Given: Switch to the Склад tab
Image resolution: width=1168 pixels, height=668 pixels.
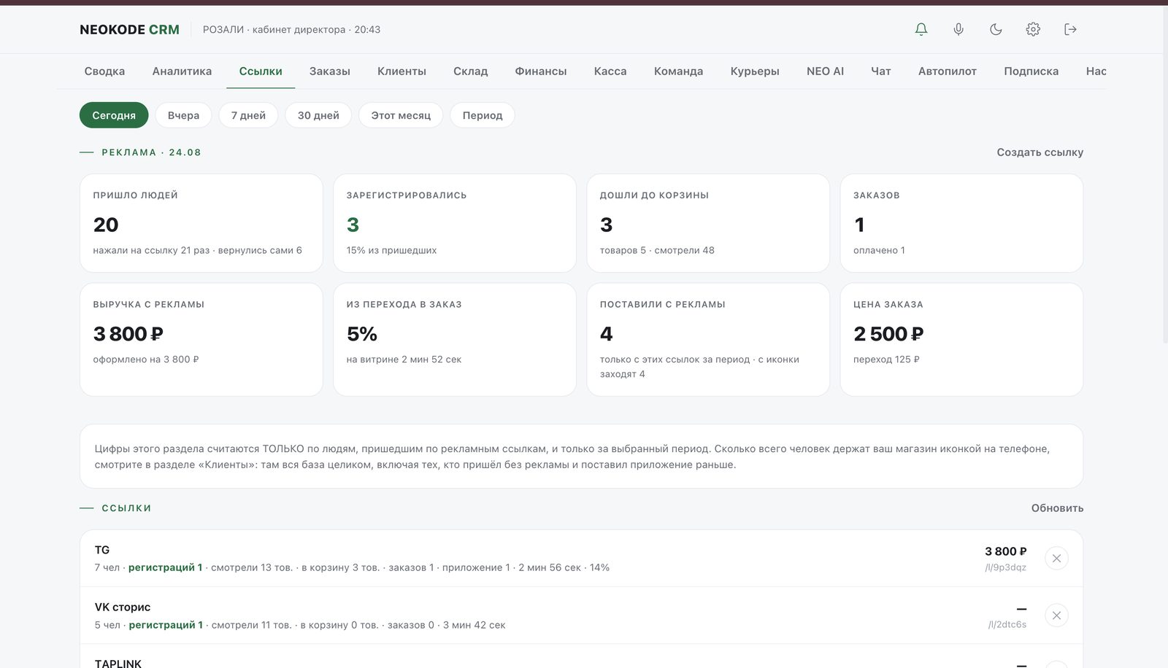Looking at the screenshot, I should (x=470, y=71).
